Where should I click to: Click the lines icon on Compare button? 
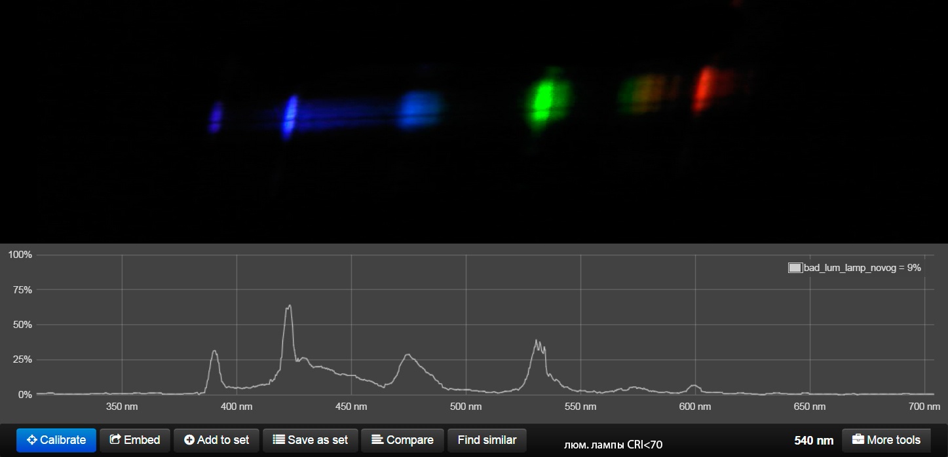377,440
